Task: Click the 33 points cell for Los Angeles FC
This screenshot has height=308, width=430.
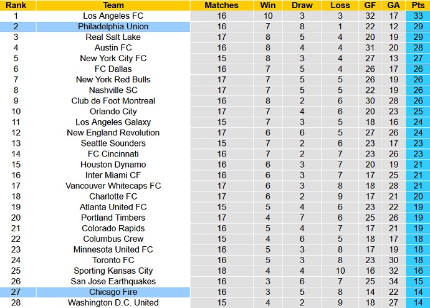Action: coord(417,16)
